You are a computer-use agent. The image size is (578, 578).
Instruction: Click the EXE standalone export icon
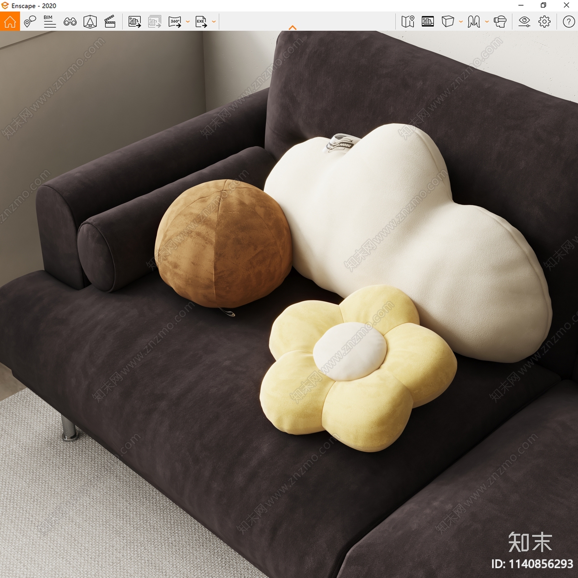click(201, 22)
